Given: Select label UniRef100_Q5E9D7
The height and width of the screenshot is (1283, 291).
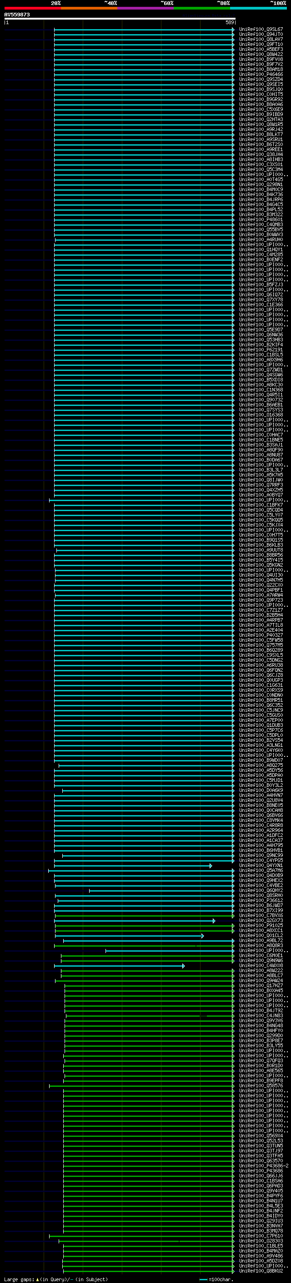Looking at the screenshot, I should coord(261,330).
